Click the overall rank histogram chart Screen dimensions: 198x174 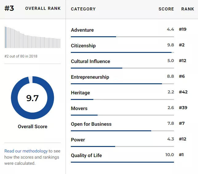(x=32, y=37)
